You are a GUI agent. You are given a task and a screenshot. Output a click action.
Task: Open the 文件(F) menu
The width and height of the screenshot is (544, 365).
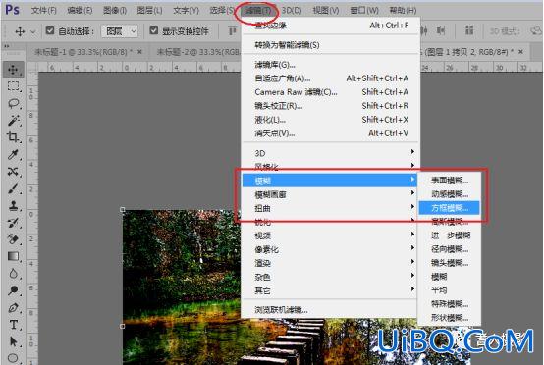click(x=44, y=11)
